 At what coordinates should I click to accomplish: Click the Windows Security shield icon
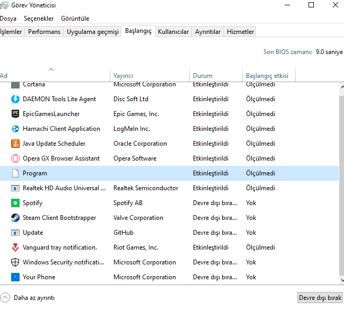pos(15,262)
